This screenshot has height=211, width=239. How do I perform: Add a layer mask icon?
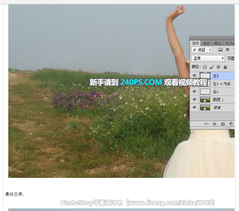tap(223, 124)
